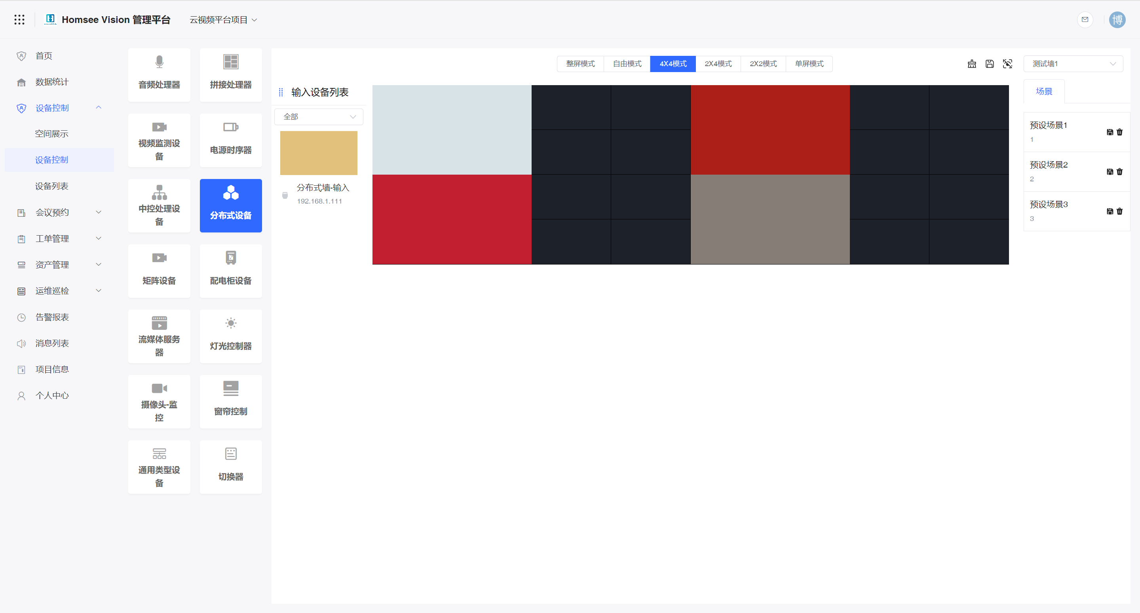Click the clear screen icon in toolbar
The width and height of the screenshot is (1140, 613).
coord(1007,64)
